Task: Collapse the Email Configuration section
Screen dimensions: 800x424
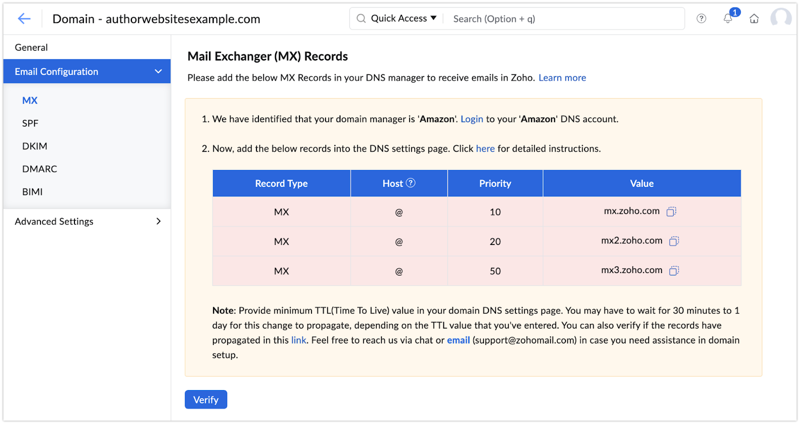Action: point(87,71)
